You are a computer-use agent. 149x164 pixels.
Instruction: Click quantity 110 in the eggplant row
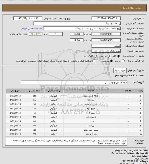(35, 117)
